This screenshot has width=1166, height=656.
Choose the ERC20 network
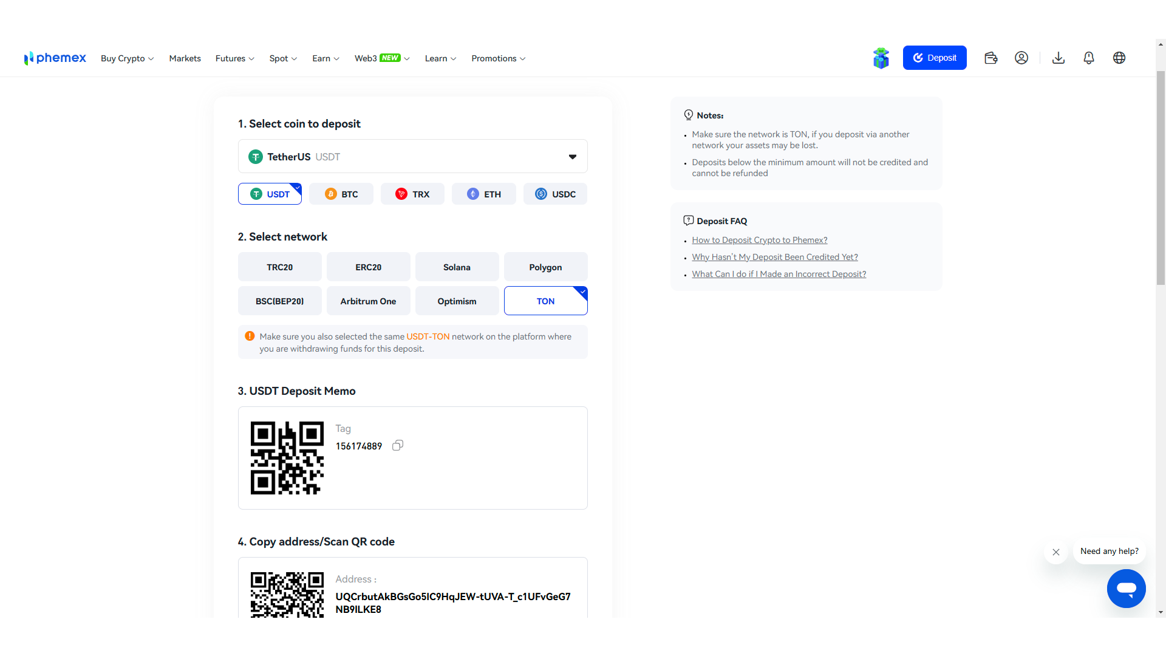[369, 267]
